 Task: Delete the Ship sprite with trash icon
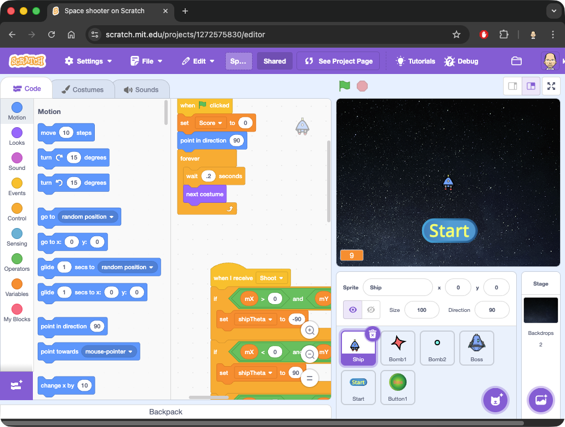pyautogui.click(x=372, y=334)
